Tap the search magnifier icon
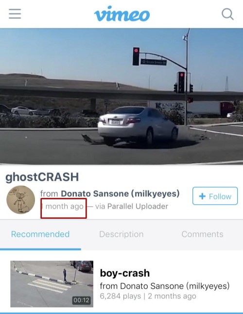 pyautogui.click(x=227, y=14)
